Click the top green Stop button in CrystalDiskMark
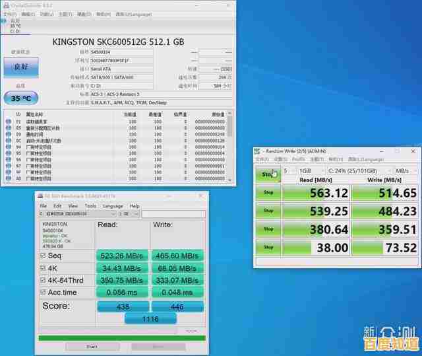 (268, 174)
